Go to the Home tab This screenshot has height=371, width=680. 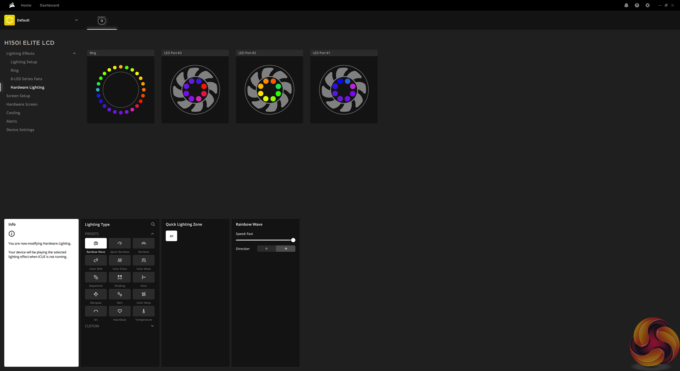click(26, 5)
